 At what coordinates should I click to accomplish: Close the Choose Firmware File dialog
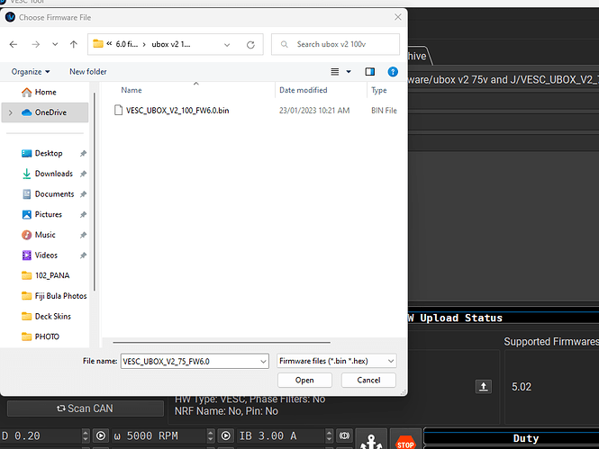click(x=397, y=17)
